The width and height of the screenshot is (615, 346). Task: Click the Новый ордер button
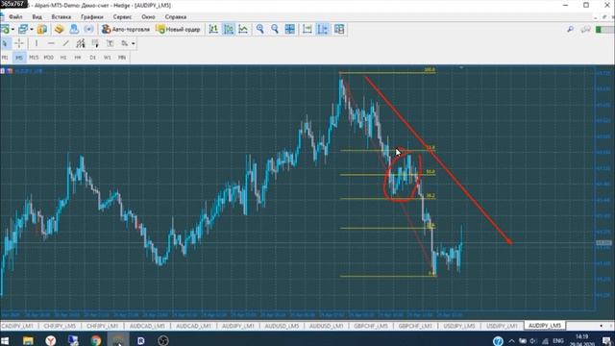tap(178, 29)
